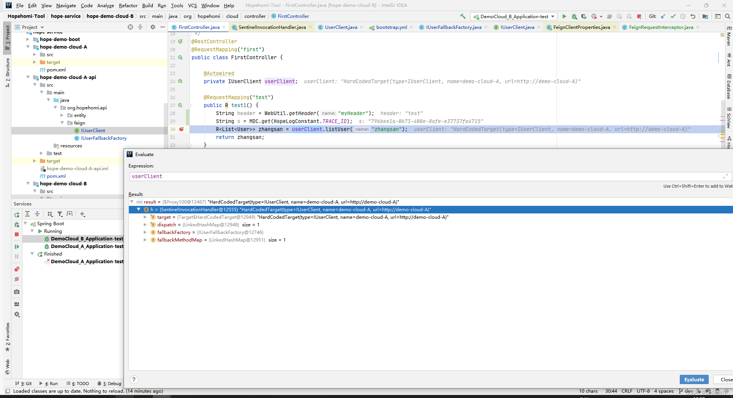733x398 pixels.
Task: Click the Build project hammer icon
Action: point(463,16)
